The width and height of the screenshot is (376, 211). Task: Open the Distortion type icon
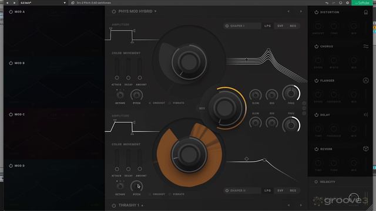click(x=365, y=12)
